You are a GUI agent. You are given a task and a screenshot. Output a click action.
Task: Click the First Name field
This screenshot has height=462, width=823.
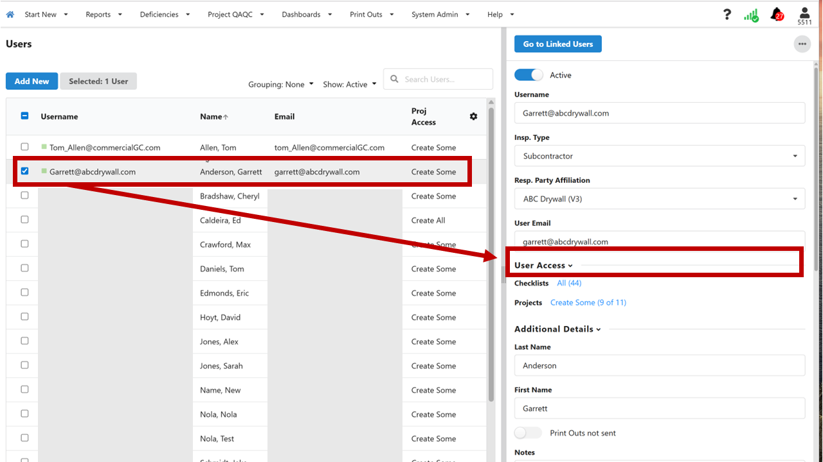click(x=660, y=409)
